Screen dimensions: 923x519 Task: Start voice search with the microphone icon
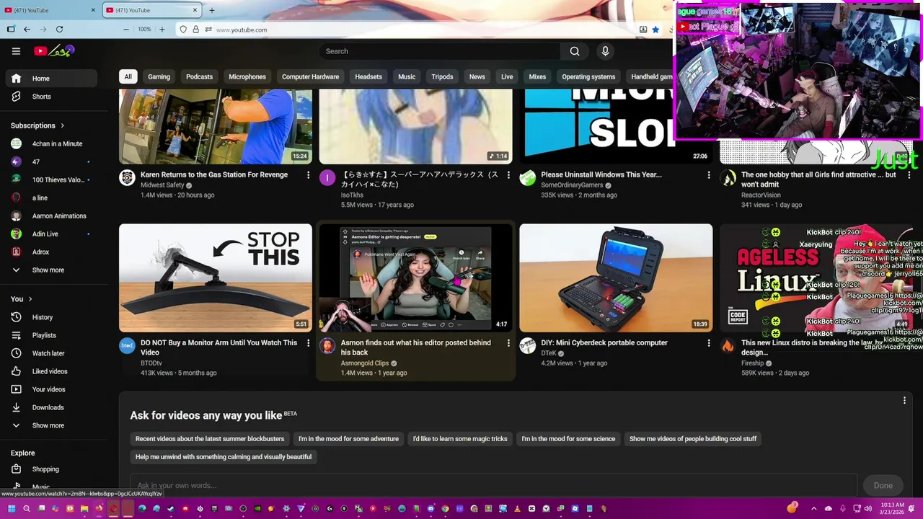click(605, 51)
